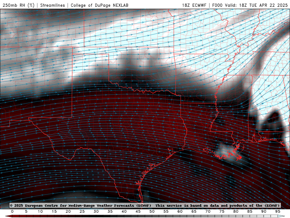
Task: Select the '60' colorbar tick label
Action: 180,211
